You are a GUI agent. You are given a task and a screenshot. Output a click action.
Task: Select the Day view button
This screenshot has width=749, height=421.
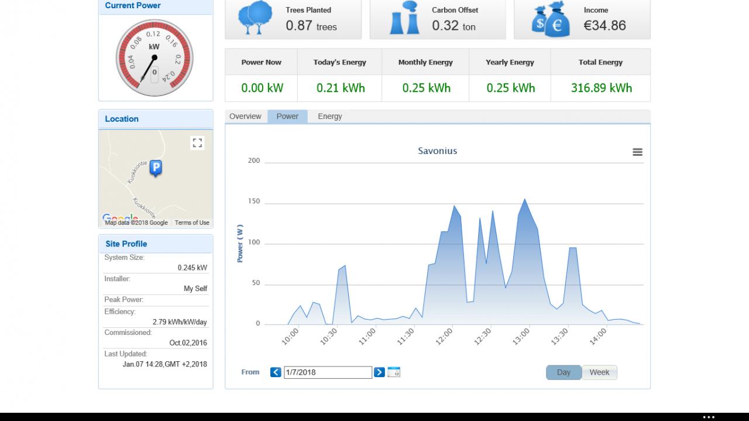point(564,372)
